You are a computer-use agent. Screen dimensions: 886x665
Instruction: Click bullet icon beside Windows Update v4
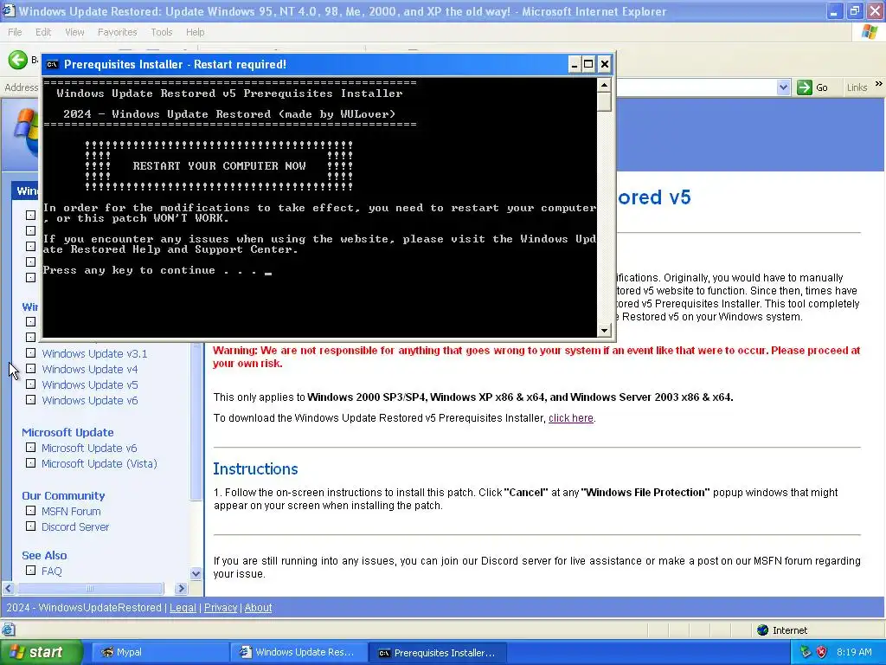click(30, 369)
